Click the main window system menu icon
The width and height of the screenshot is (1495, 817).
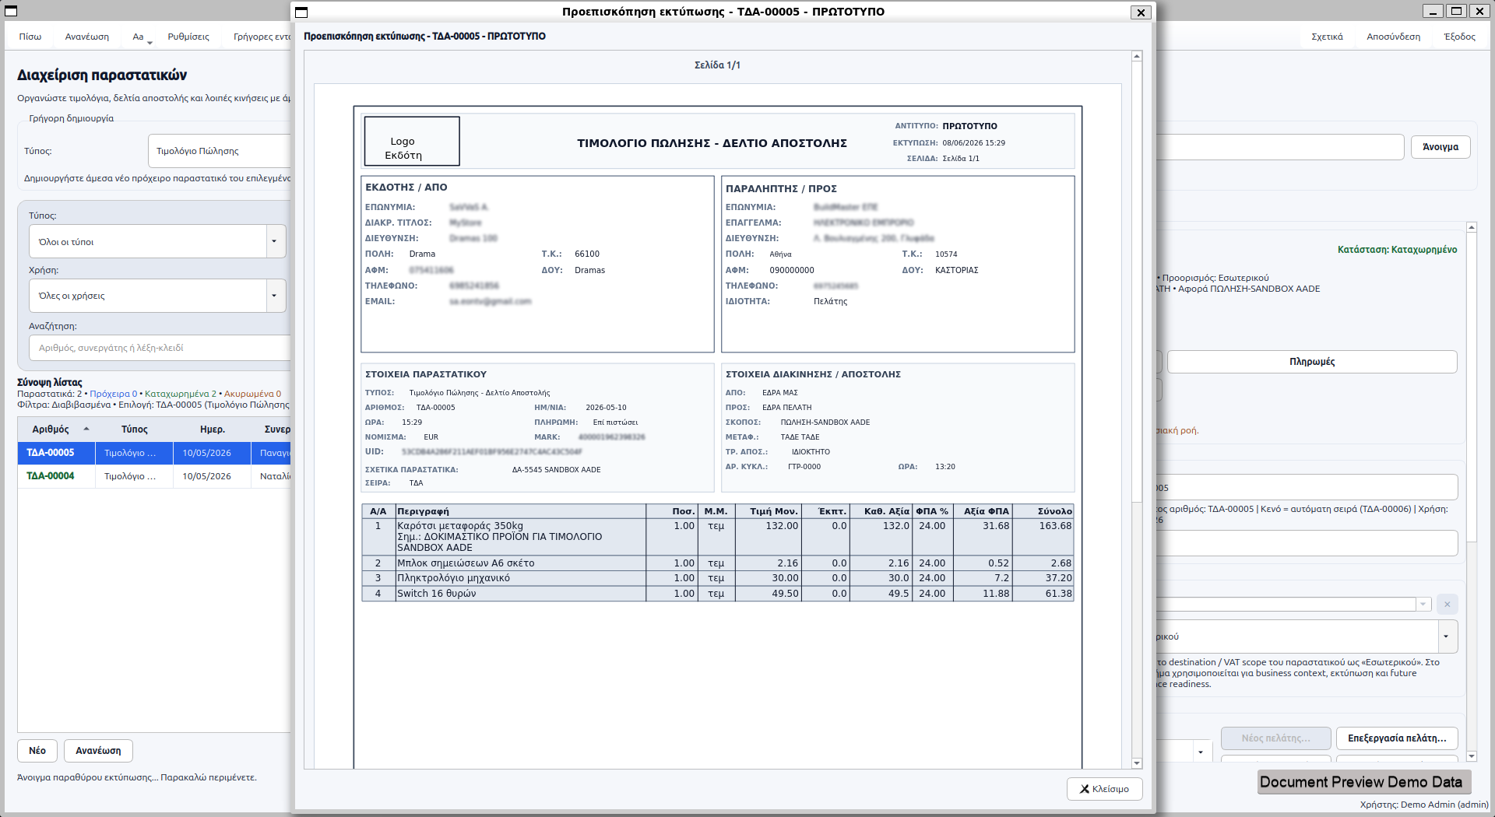11,11
